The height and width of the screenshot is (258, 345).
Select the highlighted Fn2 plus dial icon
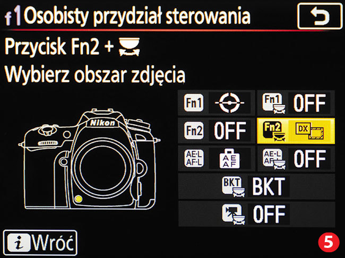[273, 131]
